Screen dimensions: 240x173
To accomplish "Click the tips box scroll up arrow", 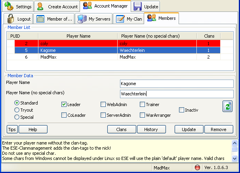I will point(234,143).
